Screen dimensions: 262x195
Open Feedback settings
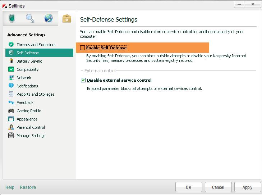coord(39,102)
